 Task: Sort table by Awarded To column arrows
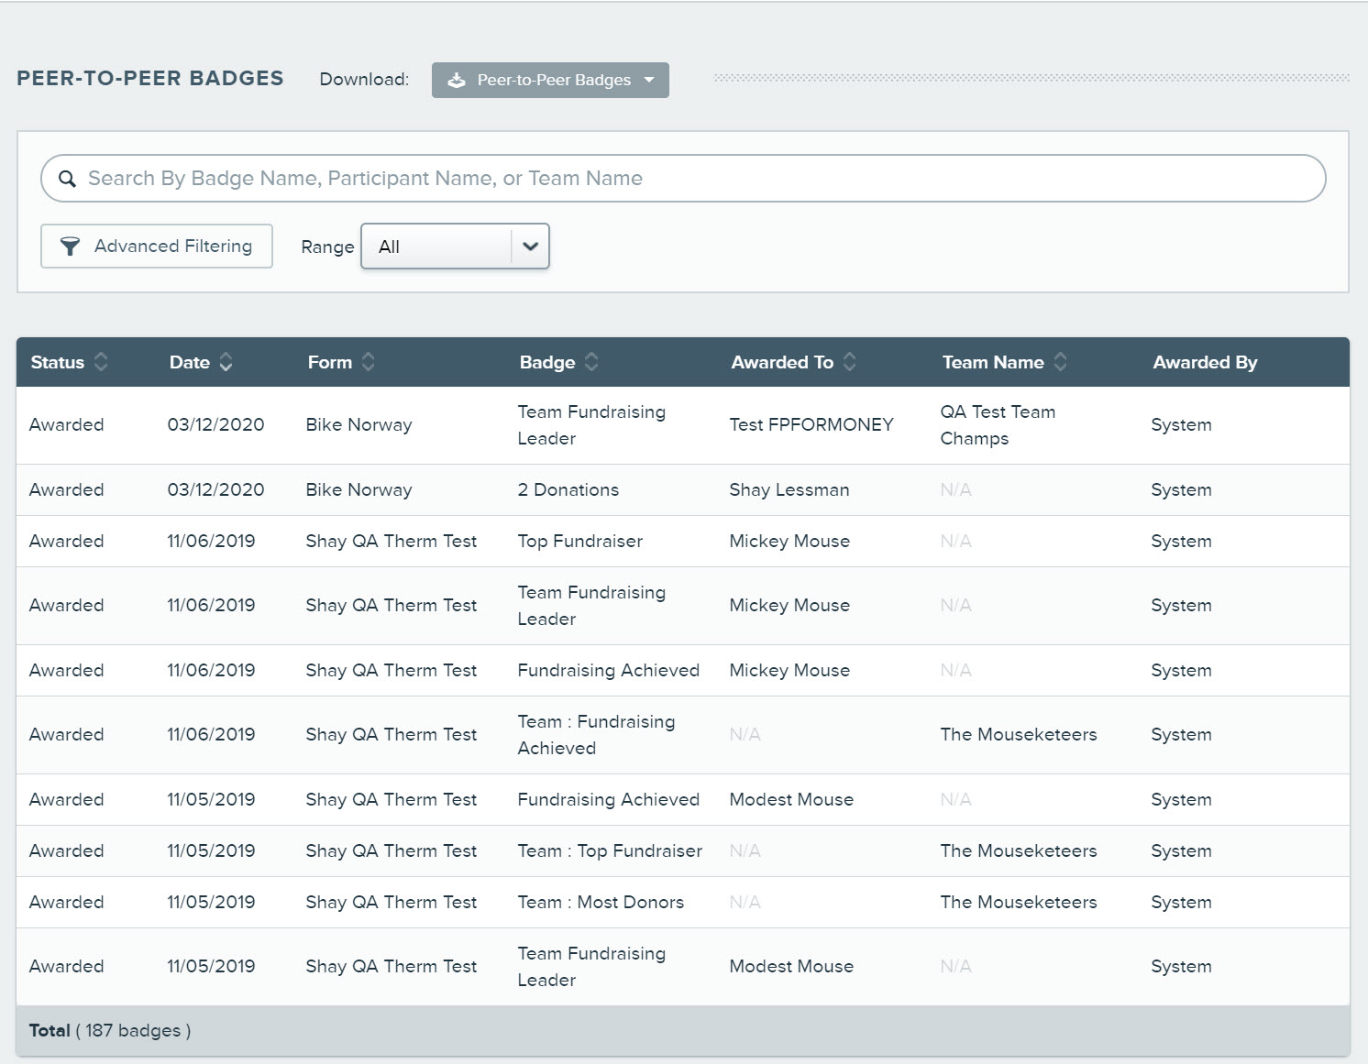pyautogui.click(x=849, y=362)
